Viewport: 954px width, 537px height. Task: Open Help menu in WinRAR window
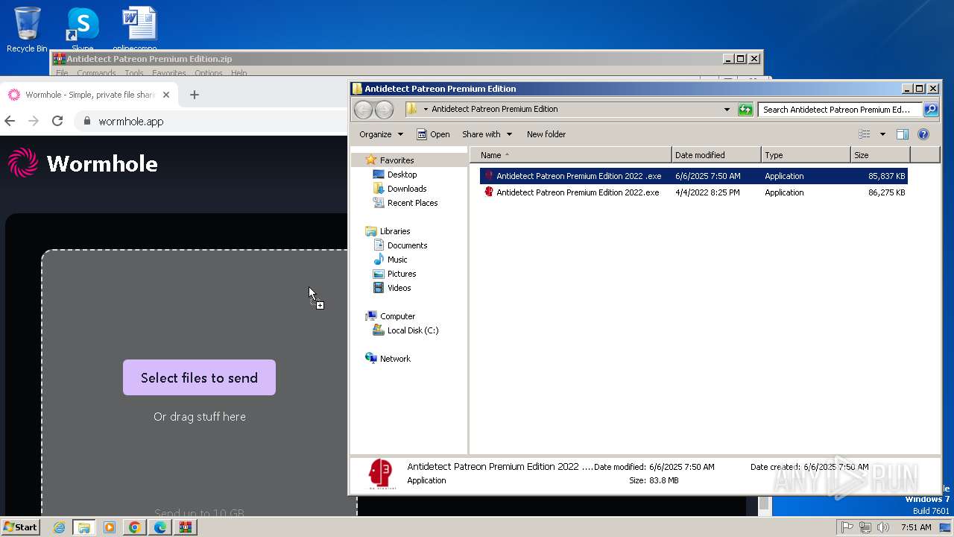tap(238, 73)
